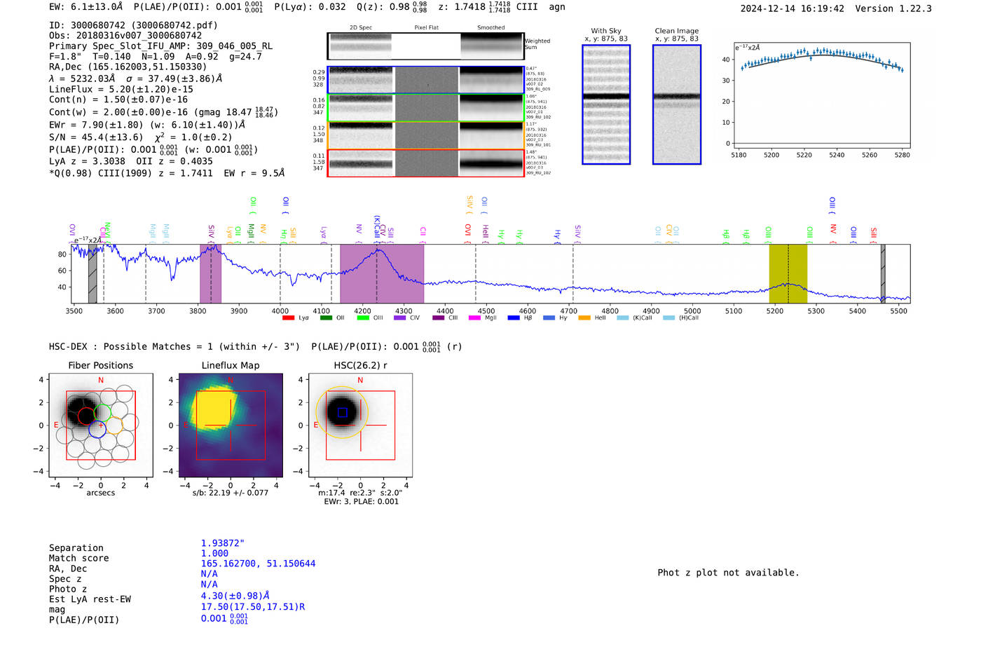This screenshot has width=981, height=668.
Task: Open the 'Clean Image' cutout
Action: coord(677,104)
